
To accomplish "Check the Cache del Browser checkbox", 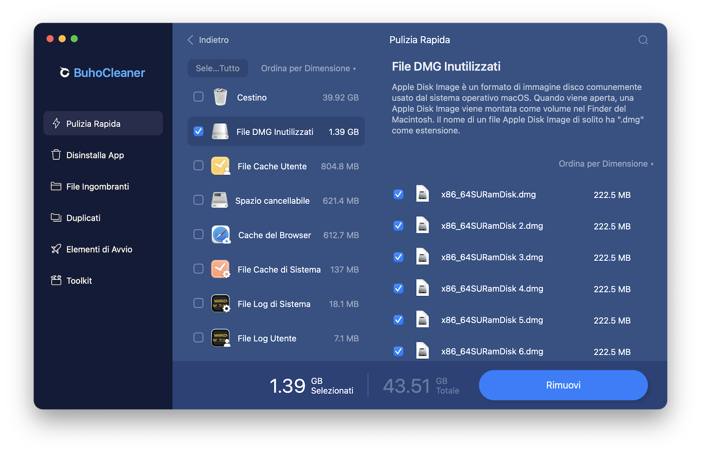I will 198,234.
